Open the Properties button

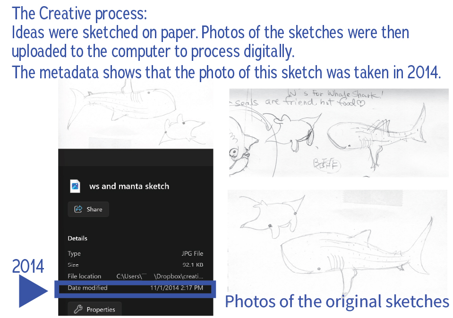pyautogui.click(x=94, y=309)
